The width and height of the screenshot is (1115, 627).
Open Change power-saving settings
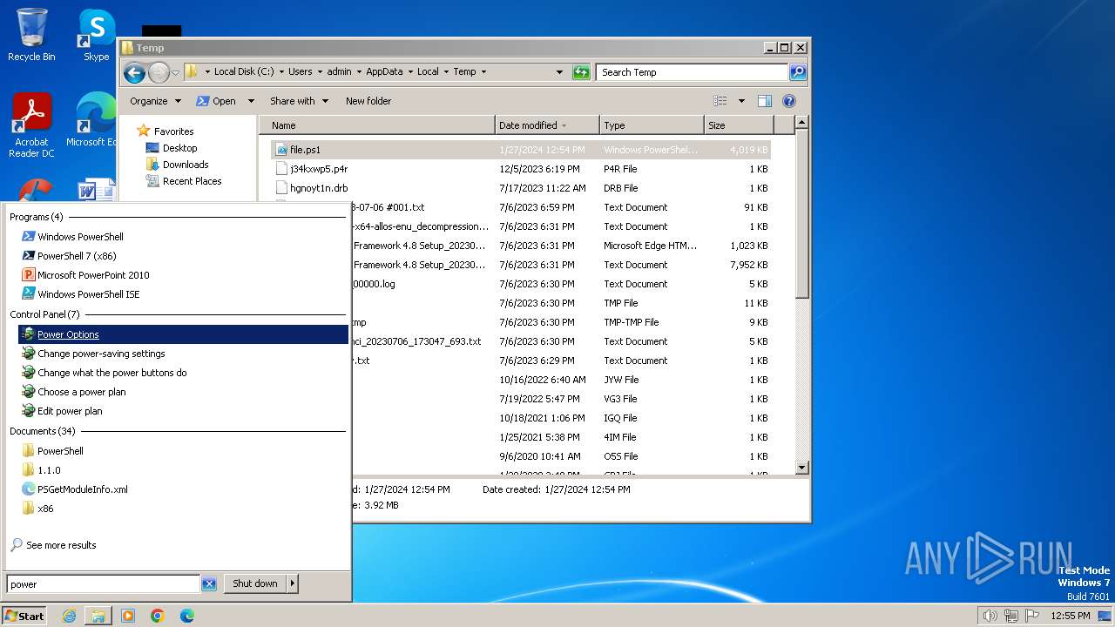point(101,354)
